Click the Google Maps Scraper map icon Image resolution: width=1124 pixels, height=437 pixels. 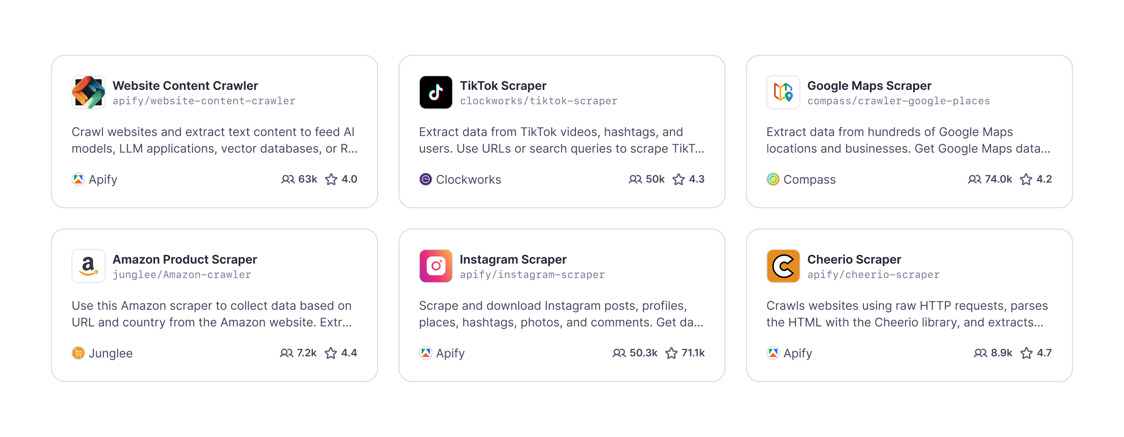pos(783,92)
